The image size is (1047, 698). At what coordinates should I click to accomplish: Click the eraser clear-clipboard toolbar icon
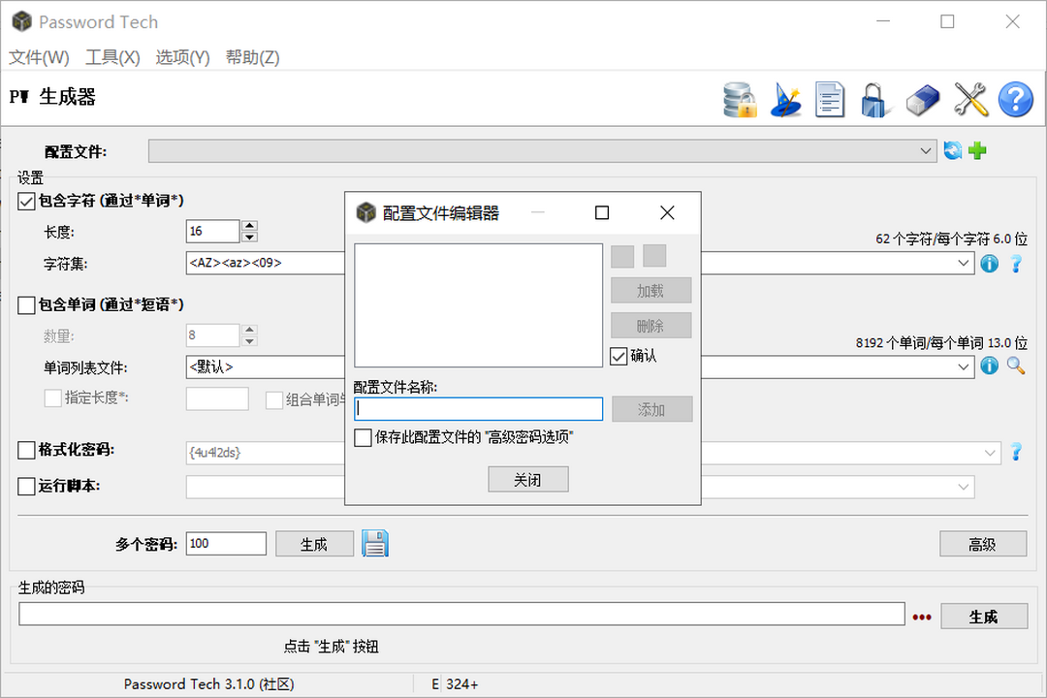point(922,100)
